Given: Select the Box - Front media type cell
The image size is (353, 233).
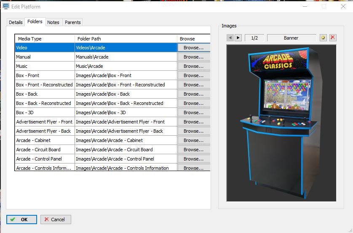Looking at the screenshot, I should [x=45, y=75].
